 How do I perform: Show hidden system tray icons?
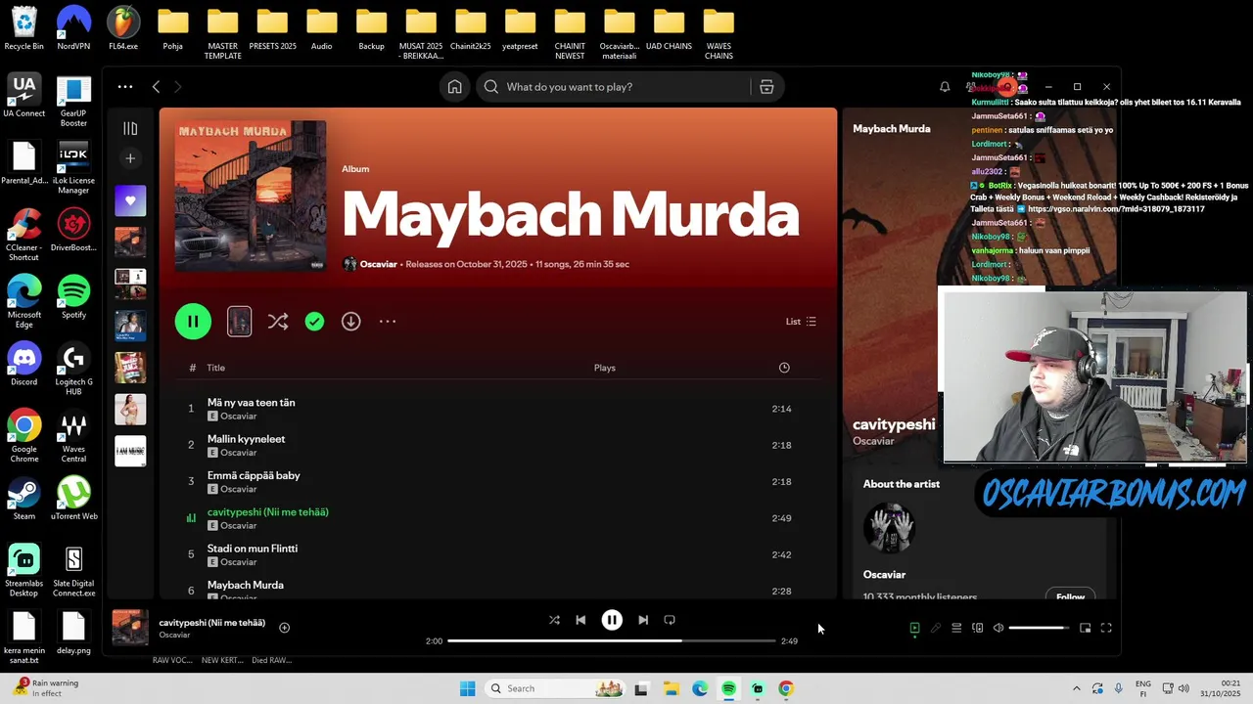click(x=1077, y=688)
